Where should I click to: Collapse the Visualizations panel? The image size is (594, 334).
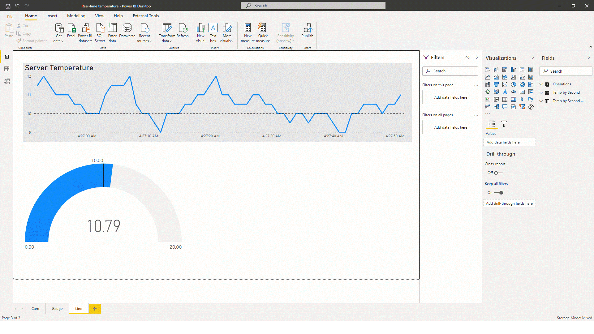pos(533,58)
